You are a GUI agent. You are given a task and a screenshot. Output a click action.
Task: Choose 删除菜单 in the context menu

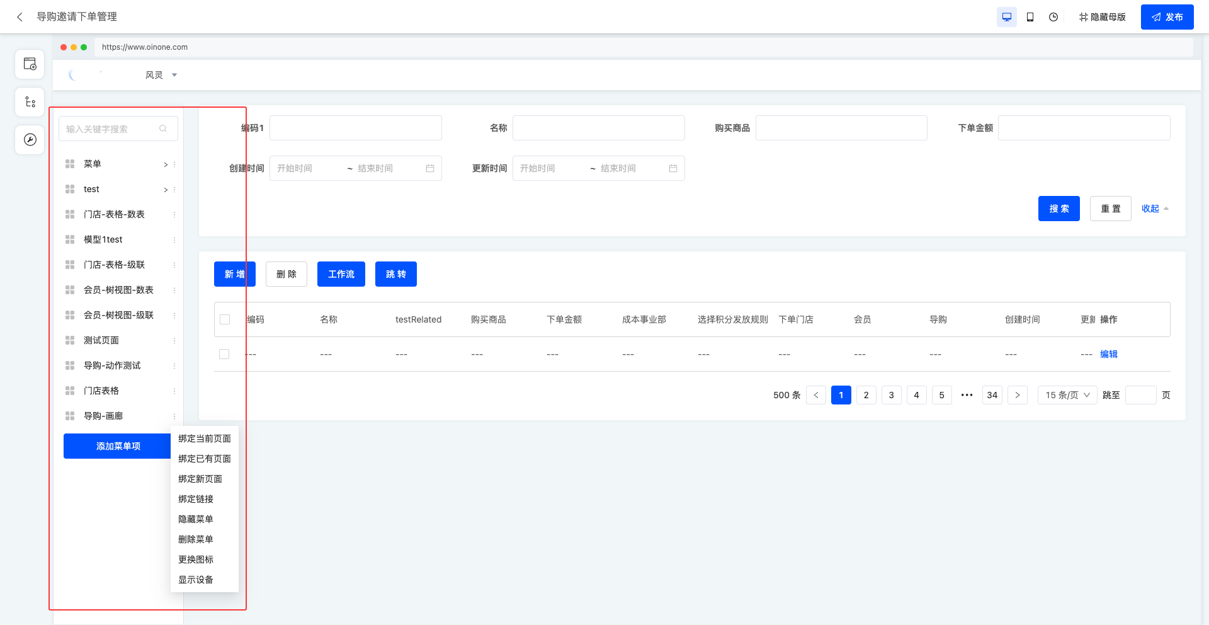pyautogui.click(x=196, y=539)
